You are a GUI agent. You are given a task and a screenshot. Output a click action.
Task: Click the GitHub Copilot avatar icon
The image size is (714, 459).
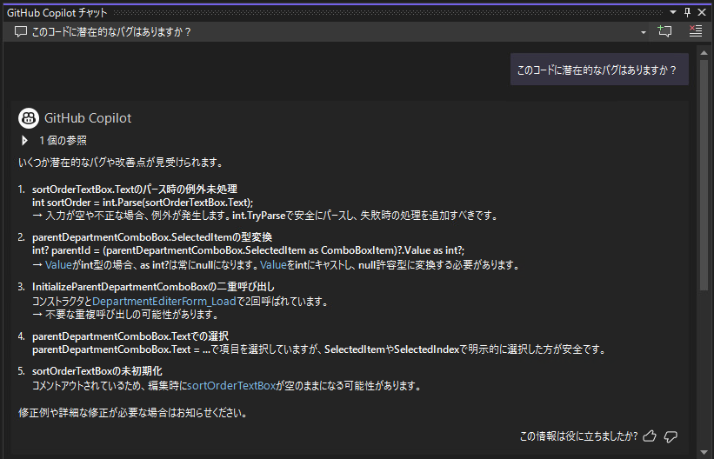pyautogui.click(x=28, y=118)
